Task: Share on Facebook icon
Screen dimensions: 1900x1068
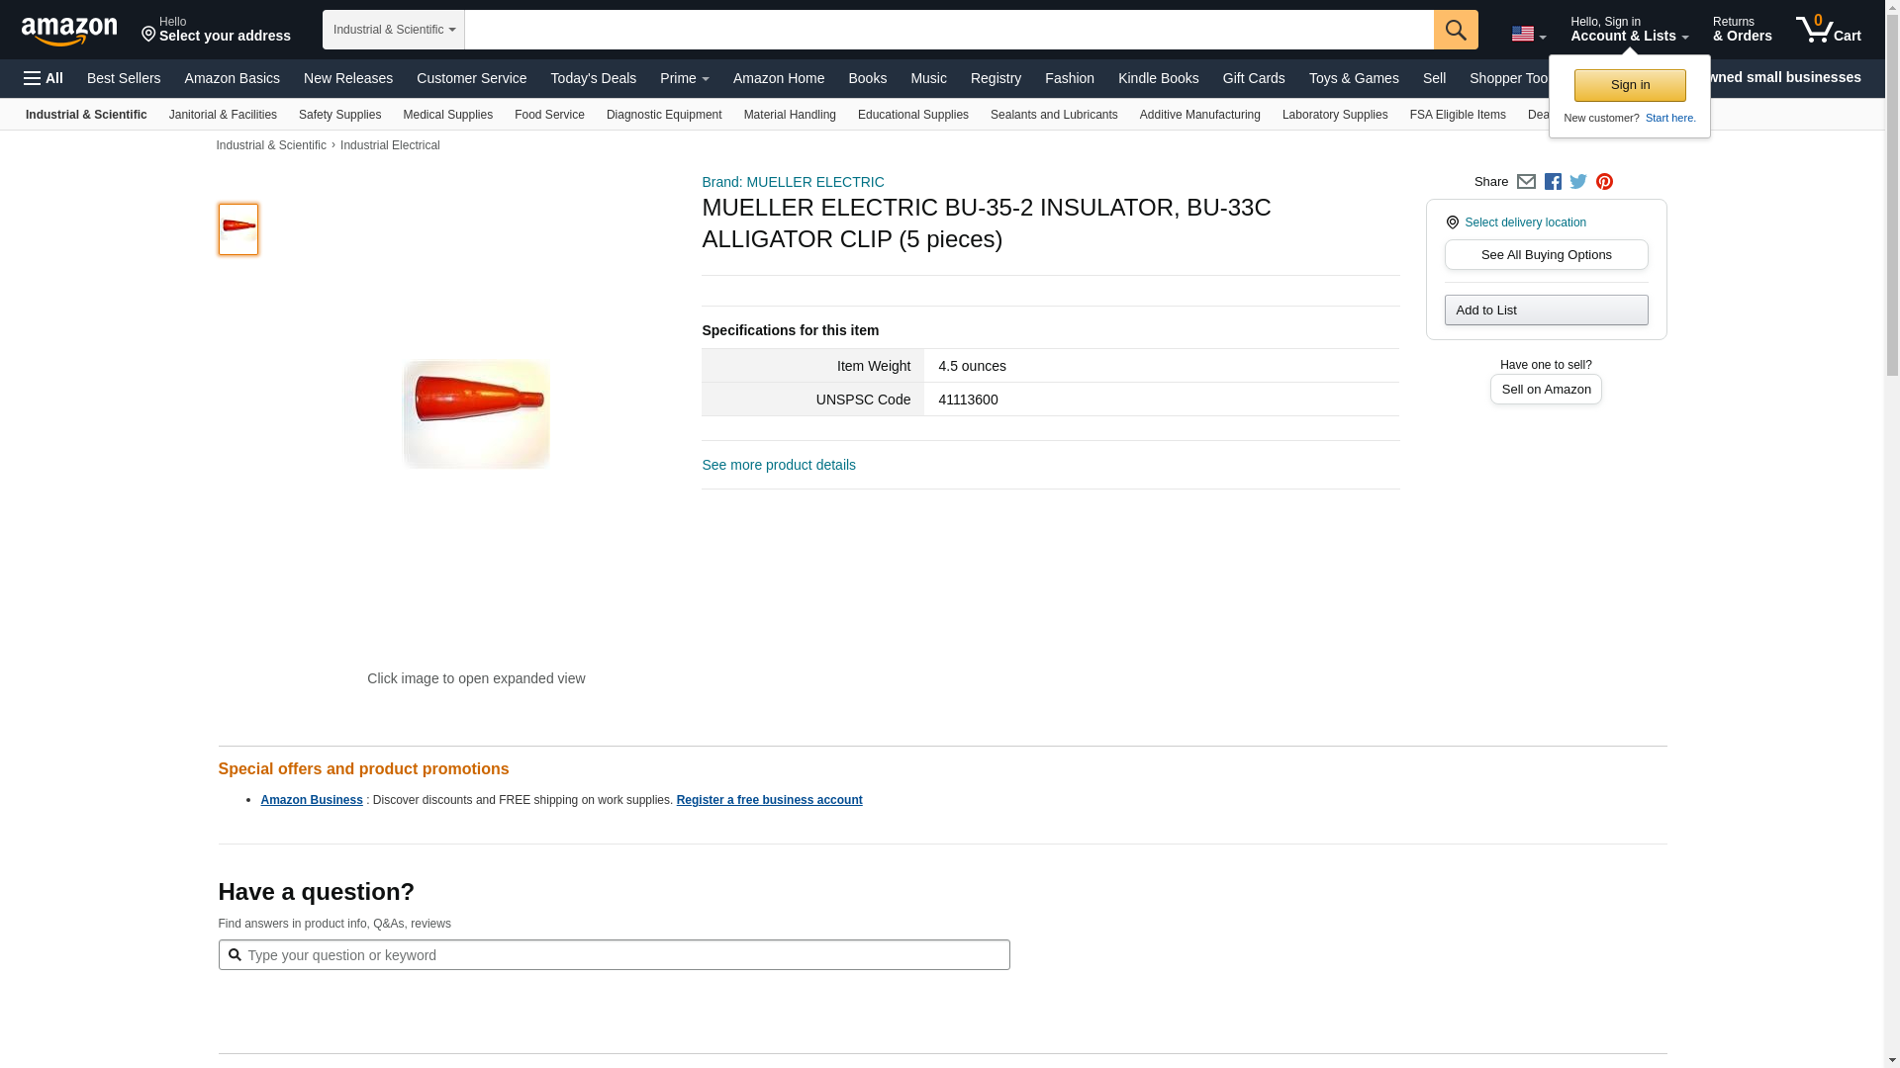Action: click(1553, 182)
